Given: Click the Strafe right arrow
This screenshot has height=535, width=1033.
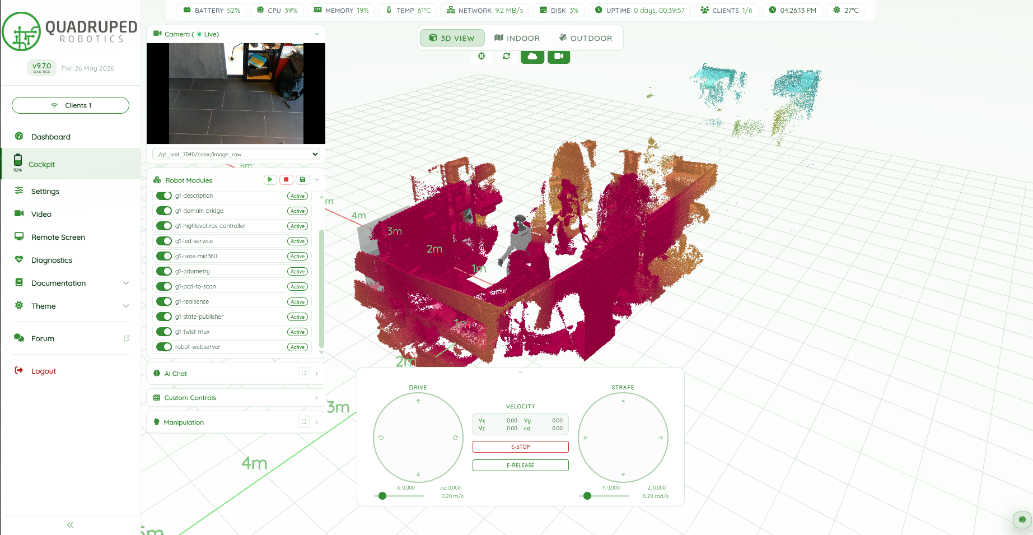Looking at the screenshot, I should point(661,438).
